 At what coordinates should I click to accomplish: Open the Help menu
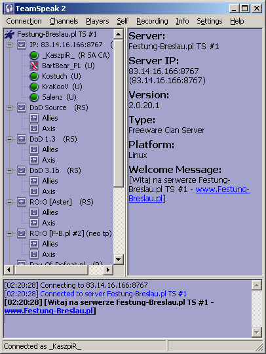(237, 21)
